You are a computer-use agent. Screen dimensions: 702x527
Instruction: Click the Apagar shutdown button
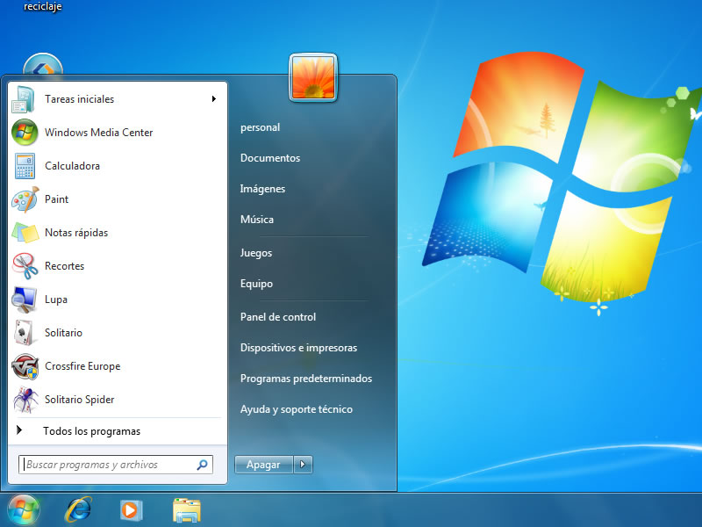[x=264, y=465]
